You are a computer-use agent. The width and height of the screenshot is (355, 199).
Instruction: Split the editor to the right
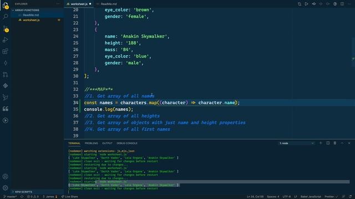[342, 4]
